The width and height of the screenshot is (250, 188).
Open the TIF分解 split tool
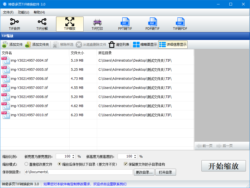click(42, 24)
